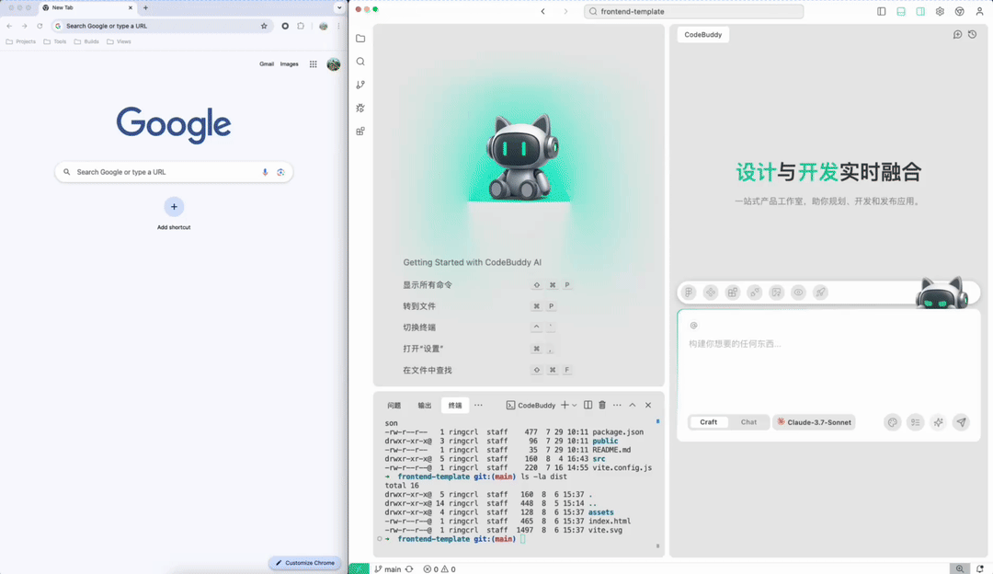
Task: Open the Claude-3.7-Sonnet model dropdown
Action: pyautogui.click(x=815, y=422)
